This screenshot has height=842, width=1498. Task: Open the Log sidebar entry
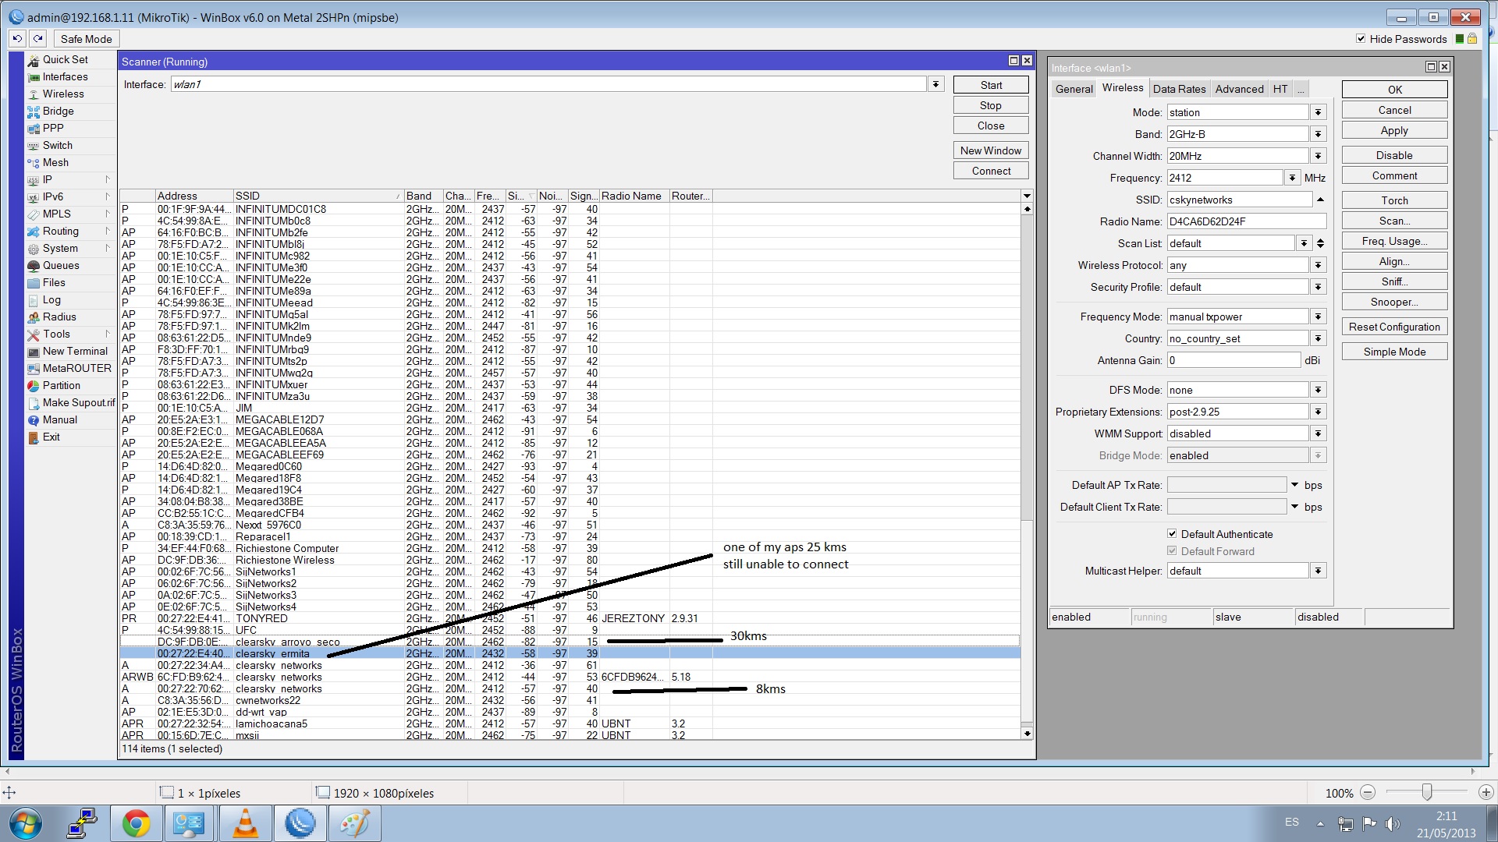coord(51,299)
